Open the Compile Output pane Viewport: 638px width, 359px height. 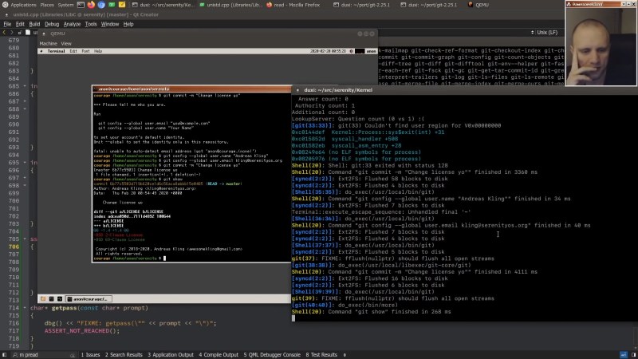click(219, 354)
